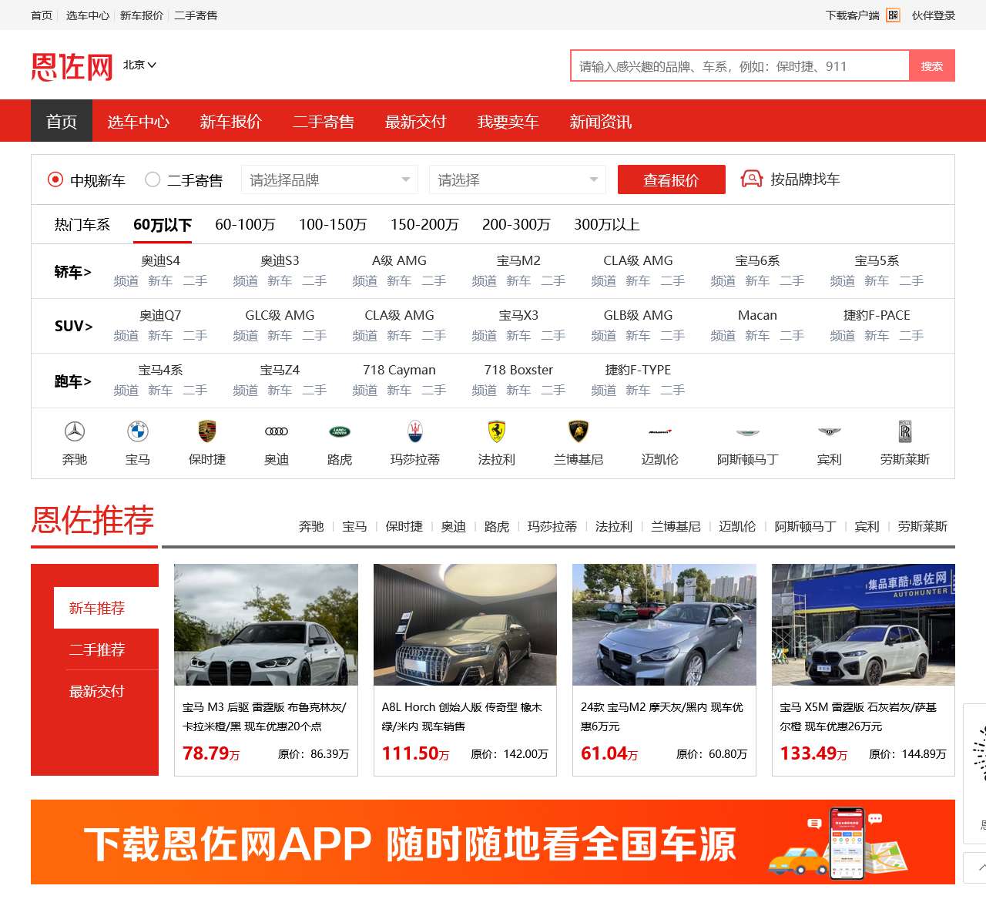The width and height of the screenshot is (986, 899).
Task: Open the 718 Cayman model link
Action: (399, 370)
